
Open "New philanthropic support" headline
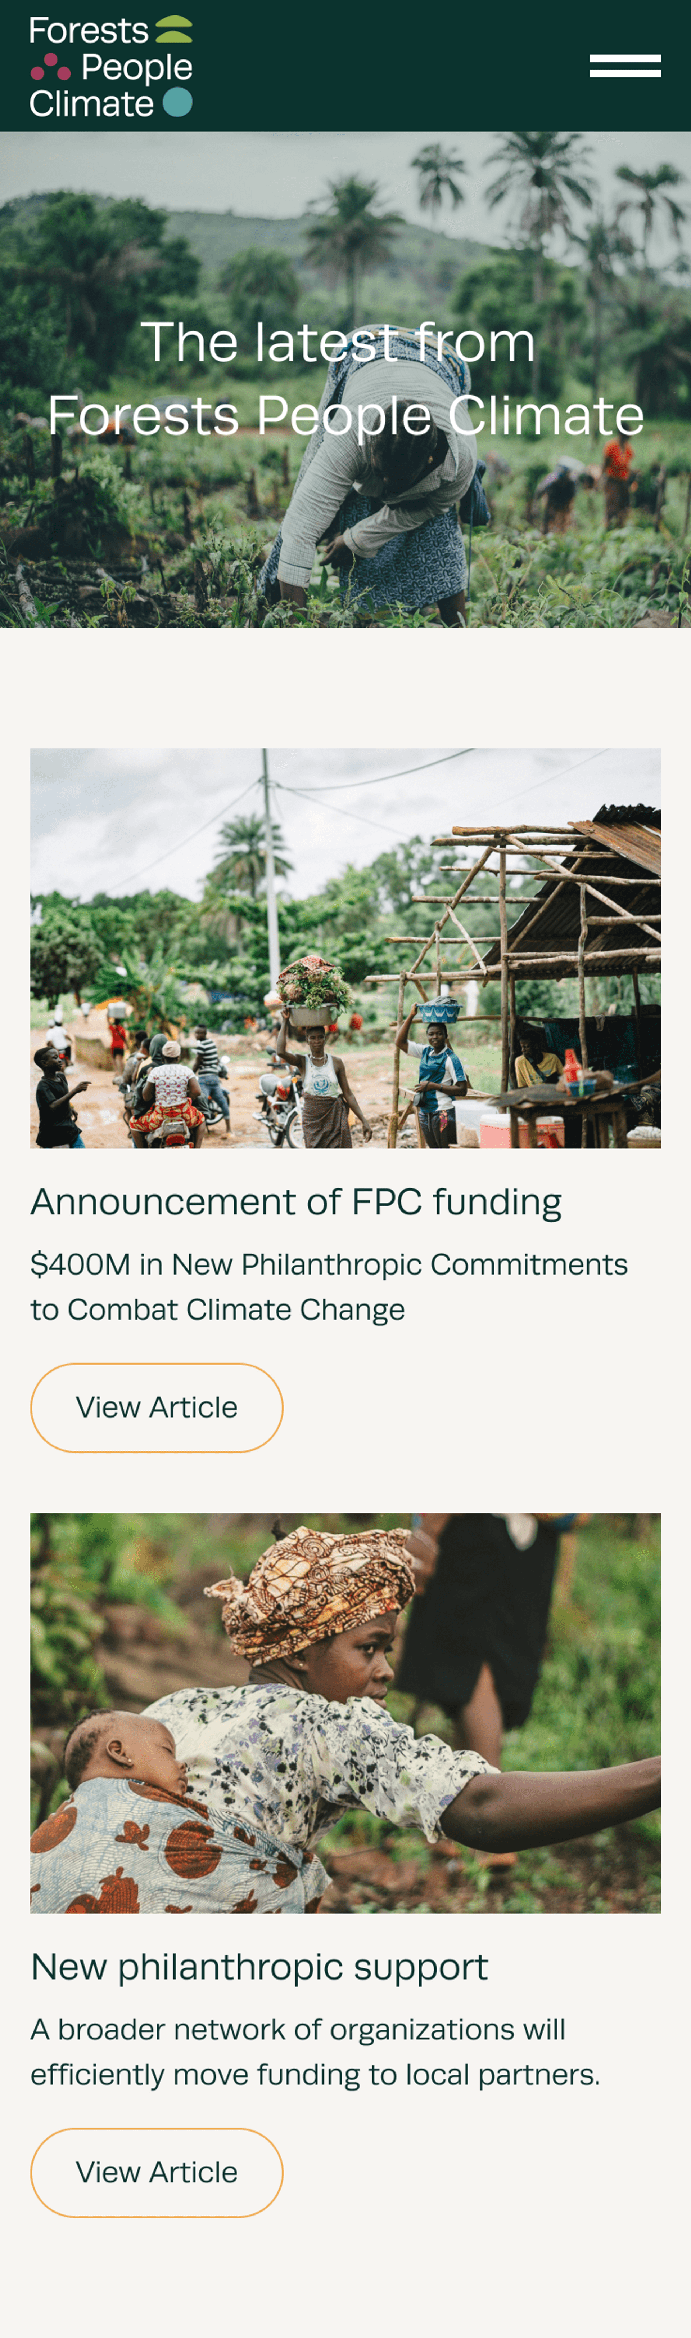259,1967
